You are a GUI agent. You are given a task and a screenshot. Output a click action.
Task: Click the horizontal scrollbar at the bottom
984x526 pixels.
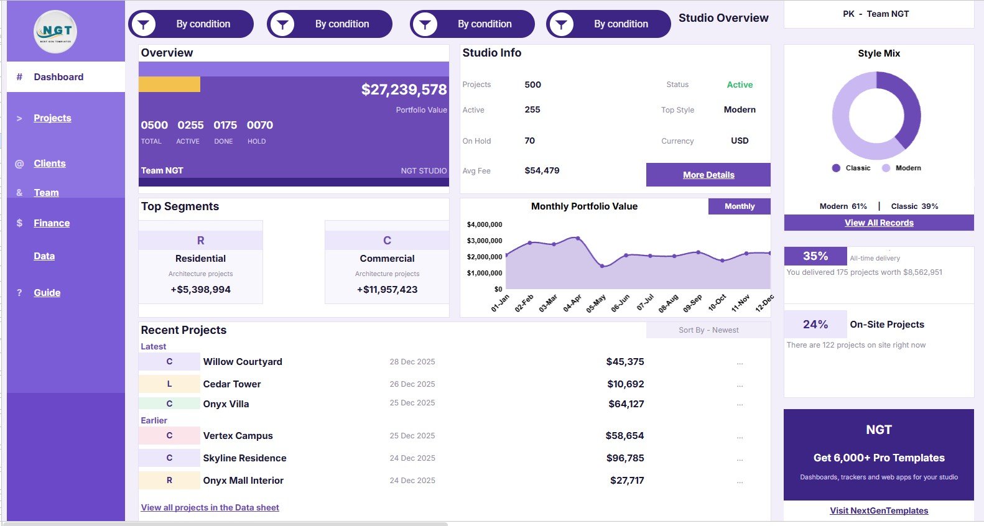(224, 524)
